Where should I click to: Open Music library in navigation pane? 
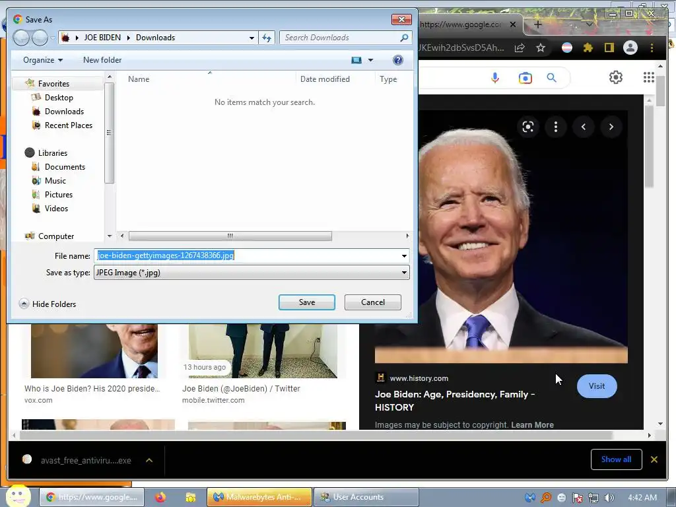55,181
